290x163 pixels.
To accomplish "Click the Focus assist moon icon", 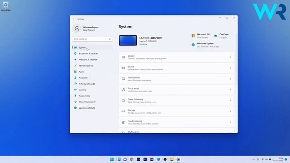I will tap(123, 90).
